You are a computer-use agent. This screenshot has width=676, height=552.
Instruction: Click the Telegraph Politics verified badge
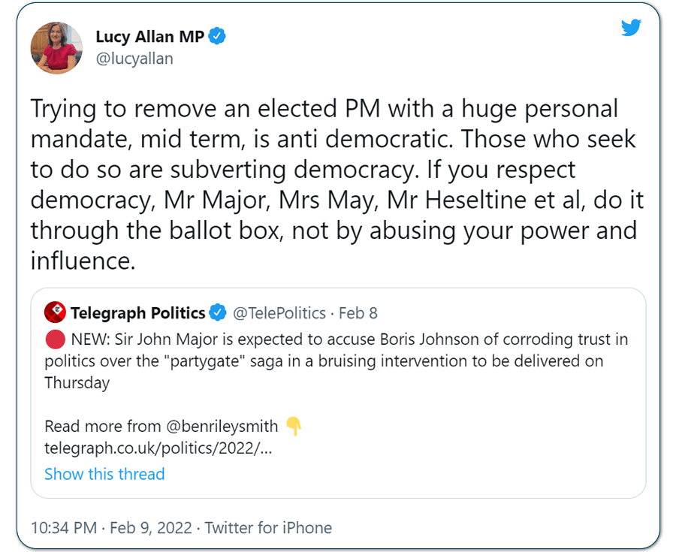click(218, 312)
